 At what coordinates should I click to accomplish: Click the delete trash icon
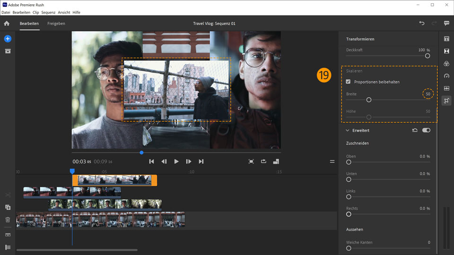click(8, 220)
